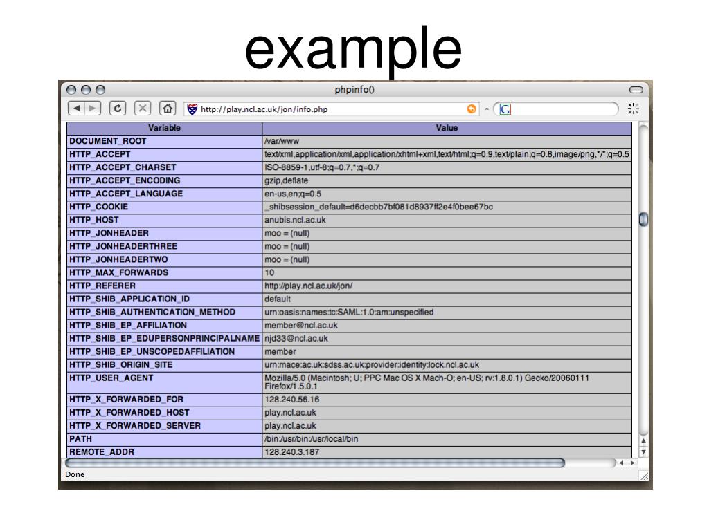The image size is (709, 531).
Task: Click the anubis.ncl.ac.uk value
Action: pyautogui.click(x=447, y=220)
